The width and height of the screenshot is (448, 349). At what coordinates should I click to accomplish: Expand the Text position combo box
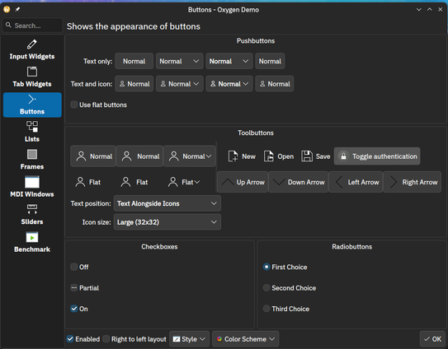[x=167, y=203]
